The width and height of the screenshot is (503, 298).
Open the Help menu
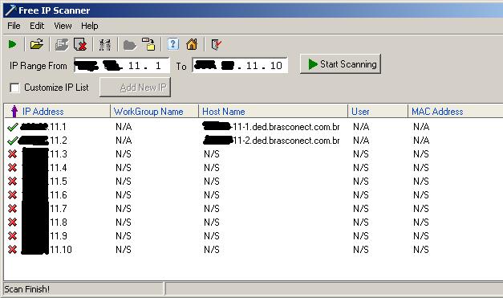90,26
